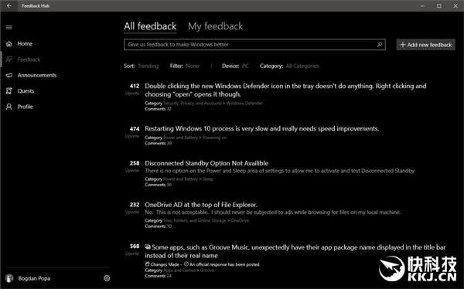Click Sleep category text
This screenshot has height=289, width=464.
pos(208,179)
